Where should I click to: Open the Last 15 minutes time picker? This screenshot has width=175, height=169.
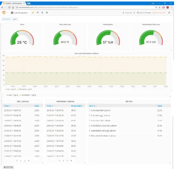click(144, 13)
